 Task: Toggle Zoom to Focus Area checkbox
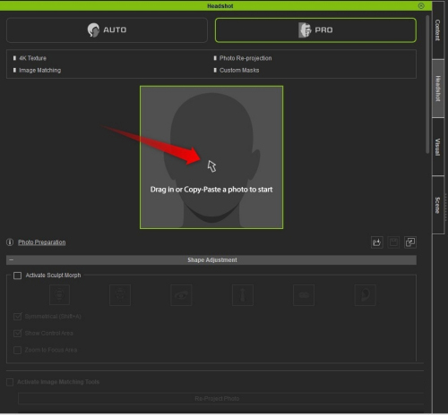tap(18, 350)
